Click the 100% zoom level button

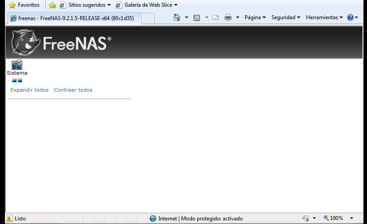point(333,218)
